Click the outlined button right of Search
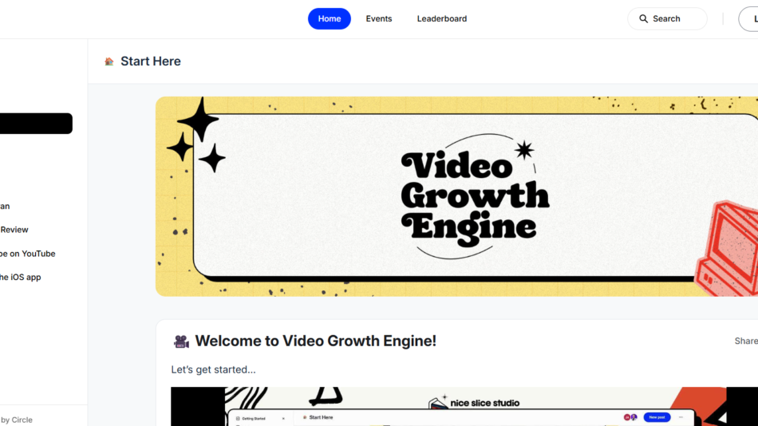This screenshot has height=426, width=758. (748, 19)
